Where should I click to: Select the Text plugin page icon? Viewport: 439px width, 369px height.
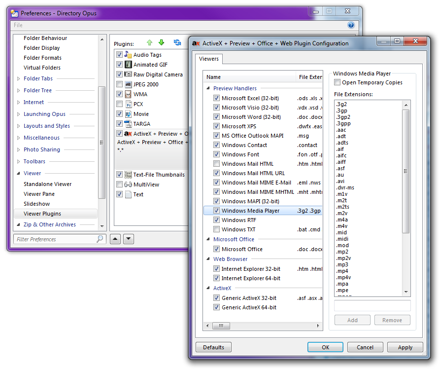(128, 194)
